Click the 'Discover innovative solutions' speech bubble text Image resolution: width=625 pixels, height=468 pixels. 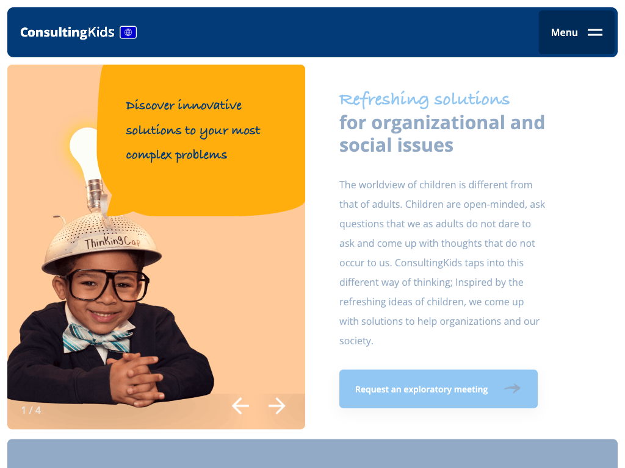tap(192, 130)
